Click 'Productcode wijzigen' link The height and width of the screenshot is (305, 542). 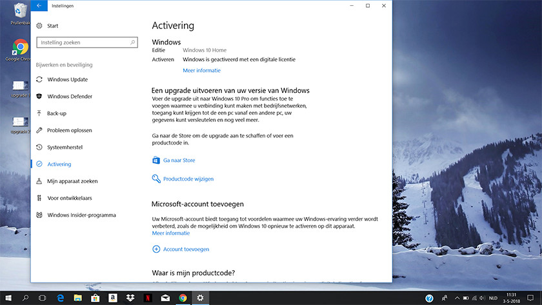(x=188, y=179)
